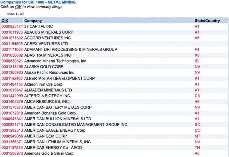Viewport: 229px width, 157px height.
Task: Click state code NV for AMERICAN BATTERY METALS
Action: click(x=197, y=107)
